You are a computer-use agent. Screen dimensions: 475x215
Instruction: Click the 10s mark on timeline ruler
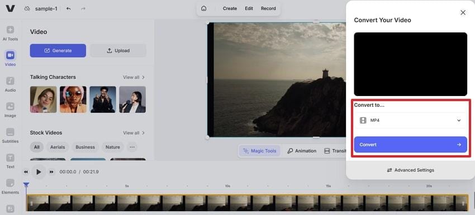coord(227,186)
